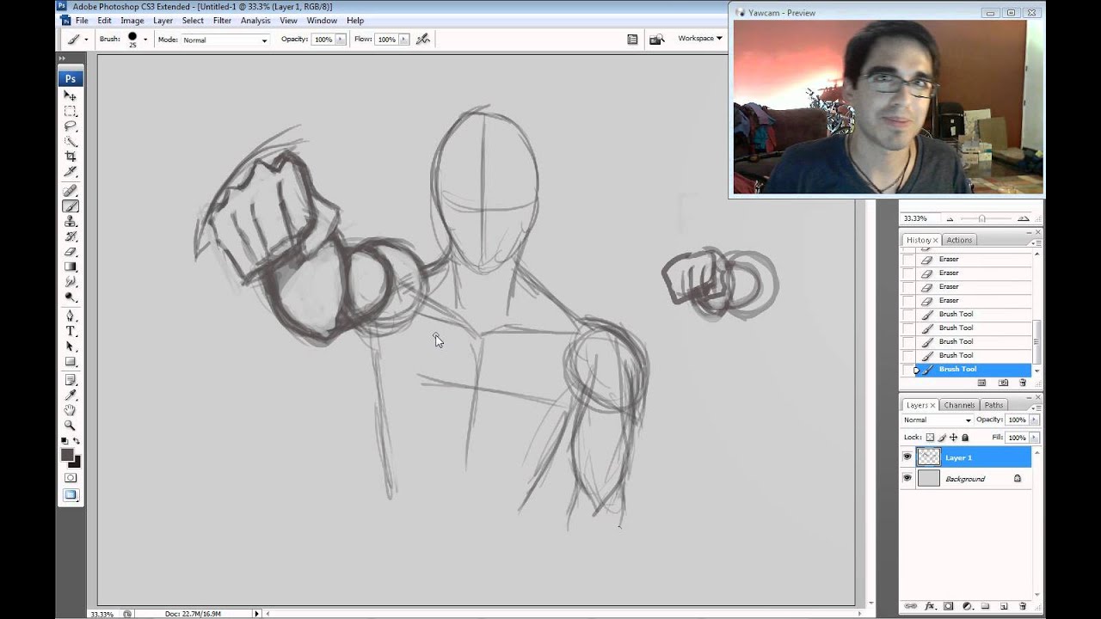The width and height of the screenshot is (1101, 619).
Task: Click the status bar zoom percentage field
Action: click(x=101, y=614)
